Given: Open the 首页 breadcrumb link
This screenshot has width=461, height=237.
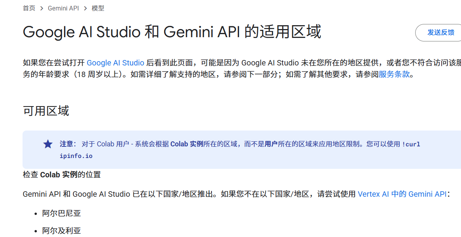Looking at the screenshot, I should 29,8.
